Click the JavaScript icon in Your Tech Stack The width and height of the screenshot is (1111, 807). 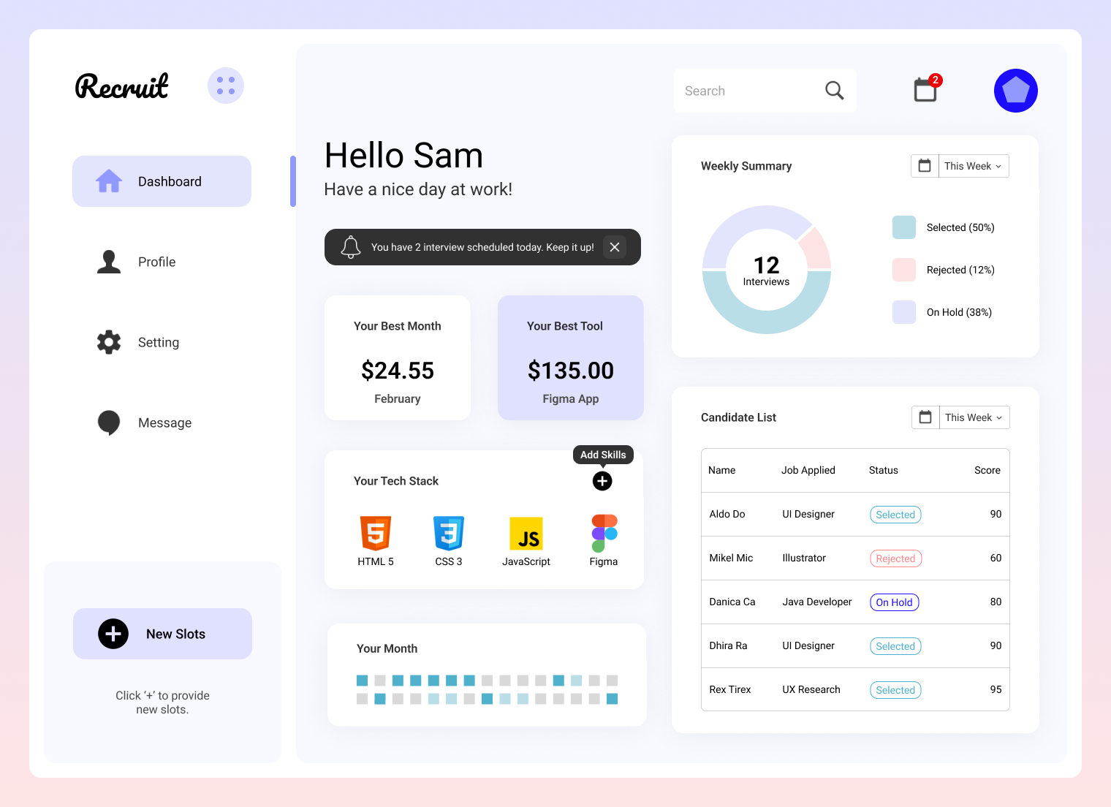(526, 535)
